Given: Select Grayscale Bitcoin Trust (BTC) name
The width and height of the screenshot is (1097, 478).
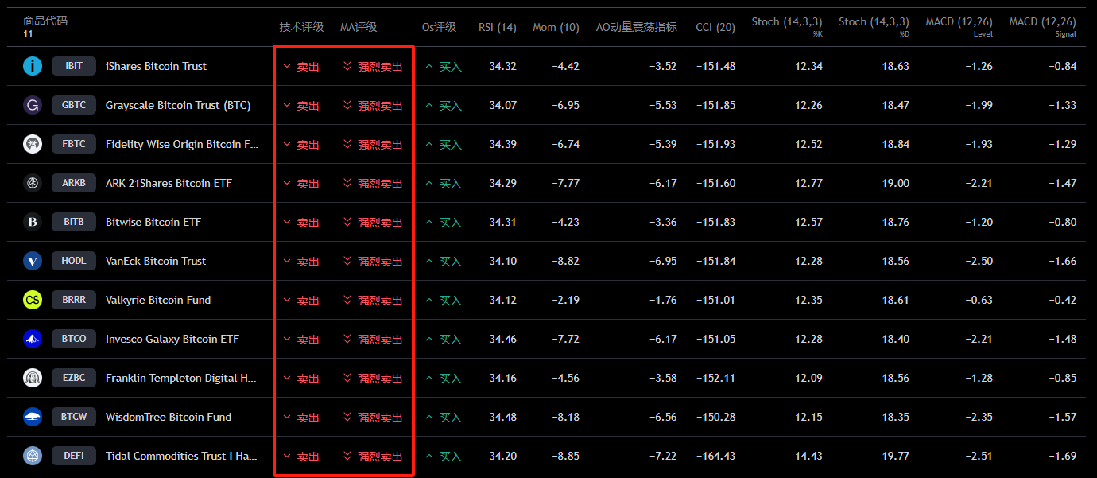Looking at the screenshot, I should click(178, 105).
